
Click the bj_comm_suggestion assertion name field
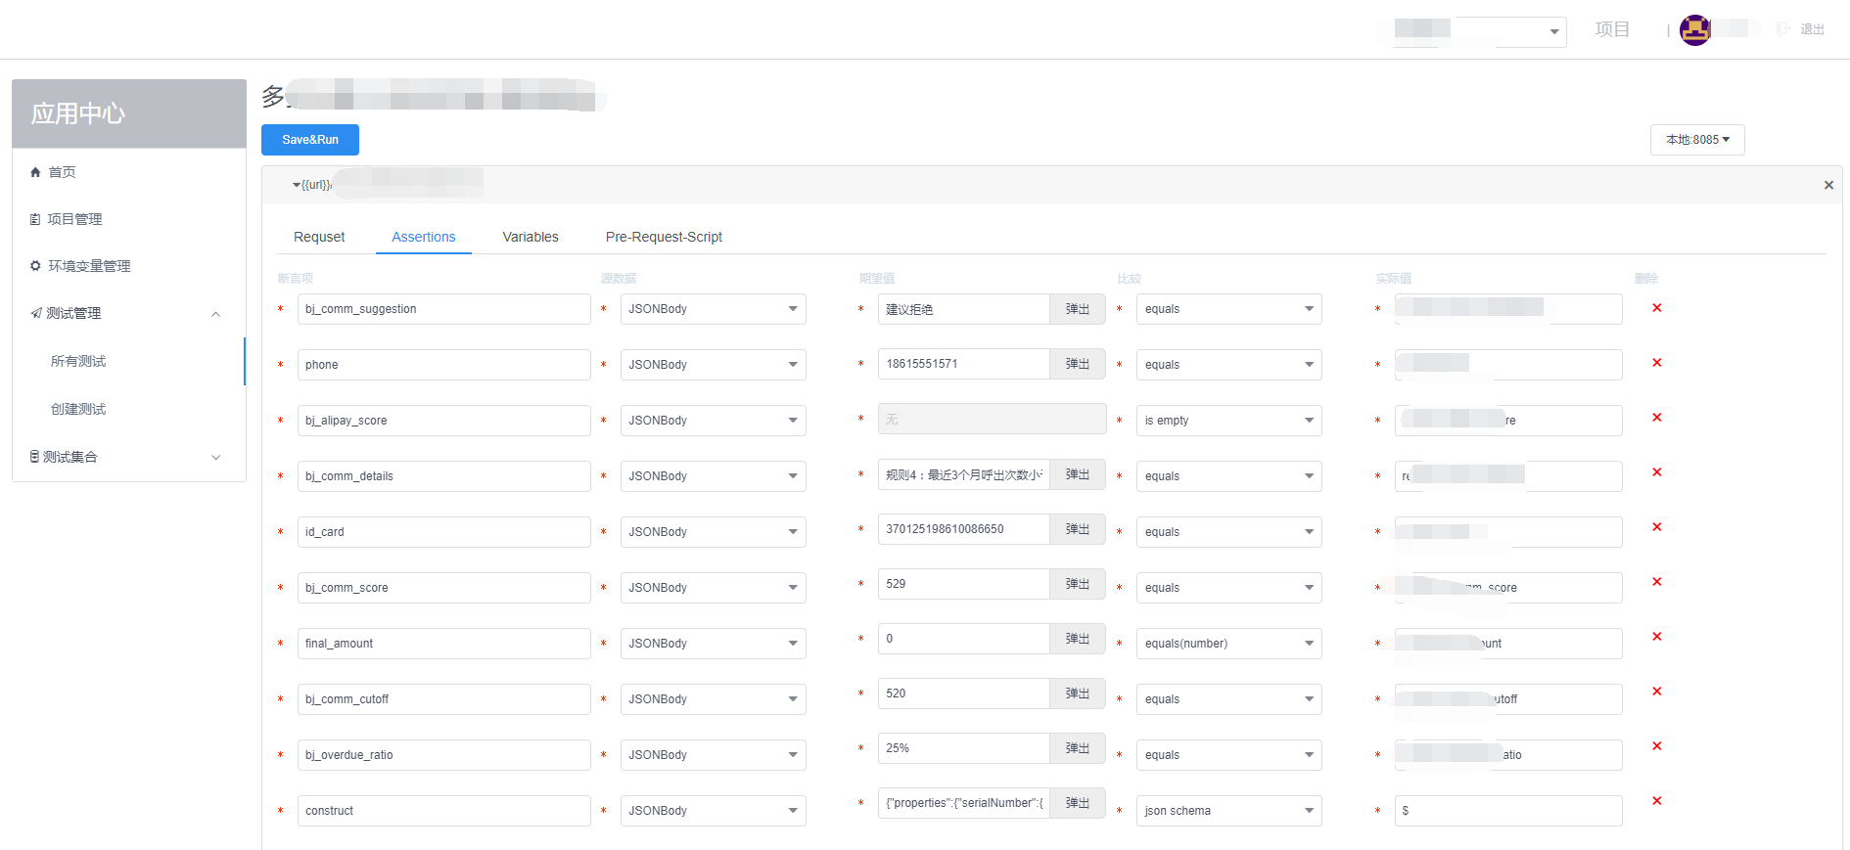point(444,309)
